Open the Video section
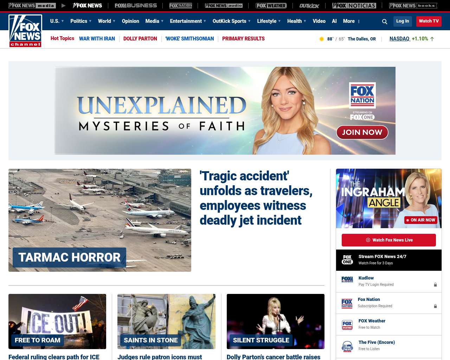Viewport: 450px width, 360px height. coord(319,21)
